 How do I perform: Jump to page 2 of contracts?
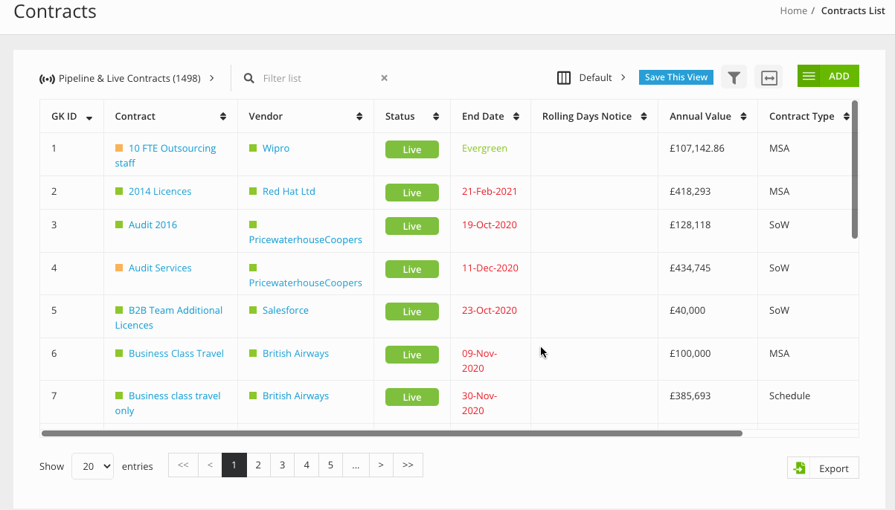[258, 465]
